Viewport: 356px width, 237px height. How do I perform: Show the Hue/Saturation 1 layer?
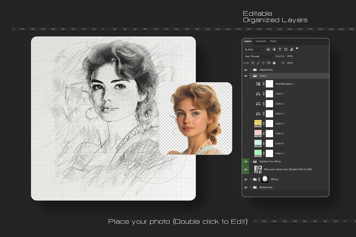(246, 84)
